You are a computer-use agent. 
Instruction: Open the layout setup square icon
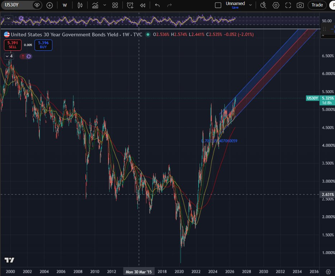(218, 5)
